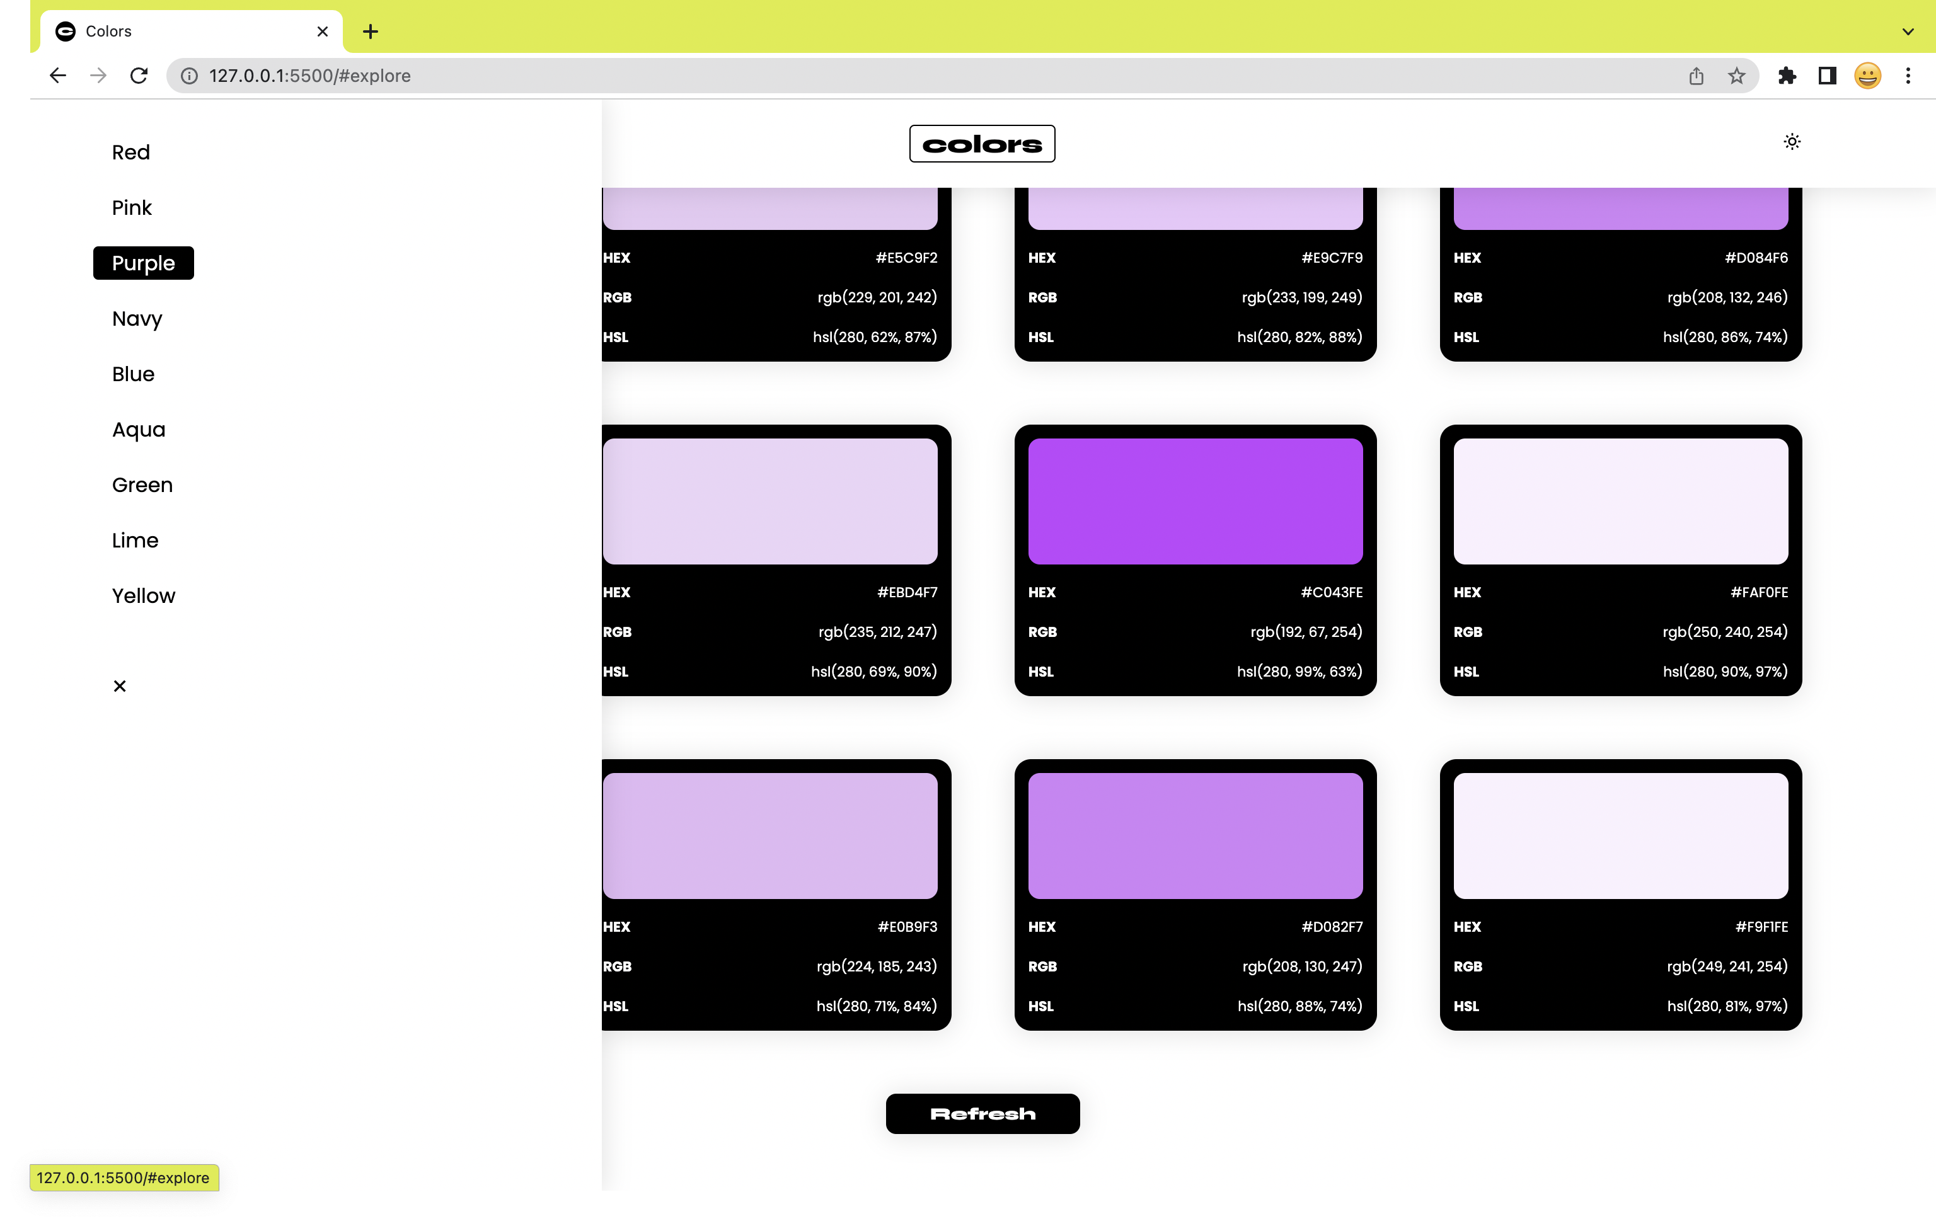The width and height of the screenshot is (1936, 1226).
Task: Click the #EBD4F7 pale purple swatch
Action: (770, 501)
